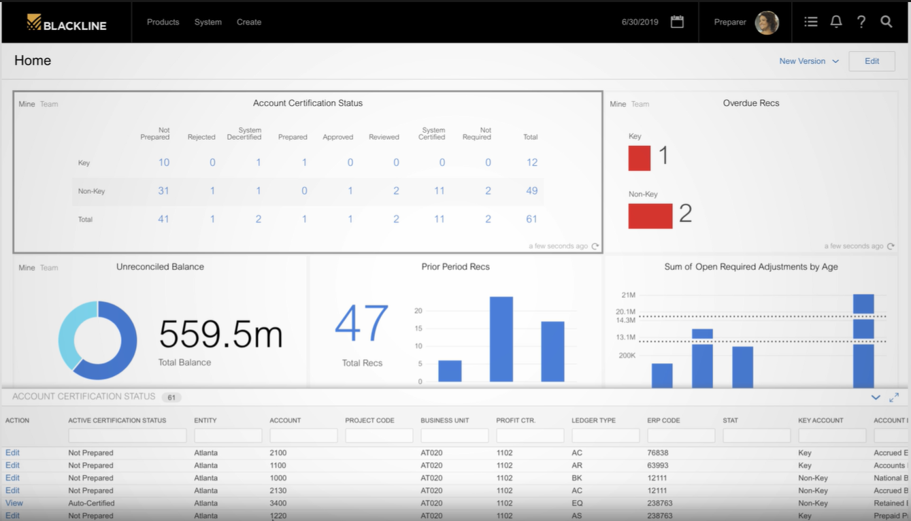911x521 pixels.
Task: Click the BlackLine logo in top left
Action: point(65,22)
